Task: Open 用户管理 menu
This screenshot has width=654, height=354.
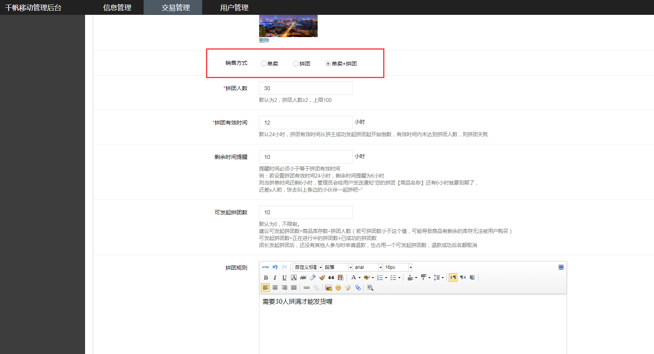Action: pos(234,7)
